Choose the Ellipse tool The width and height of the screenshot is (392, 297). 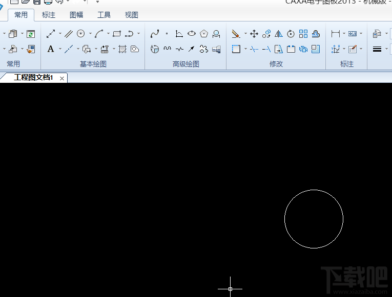192,34
